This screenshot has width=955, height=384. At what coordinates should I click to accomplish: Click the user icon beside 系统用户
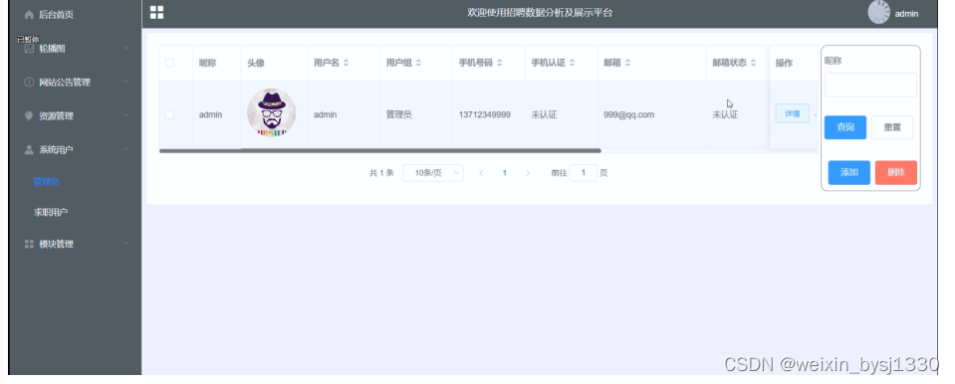click(29, 149)
